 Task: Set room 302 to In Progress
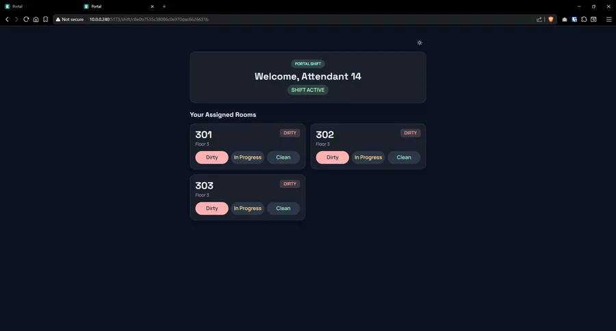368,157
